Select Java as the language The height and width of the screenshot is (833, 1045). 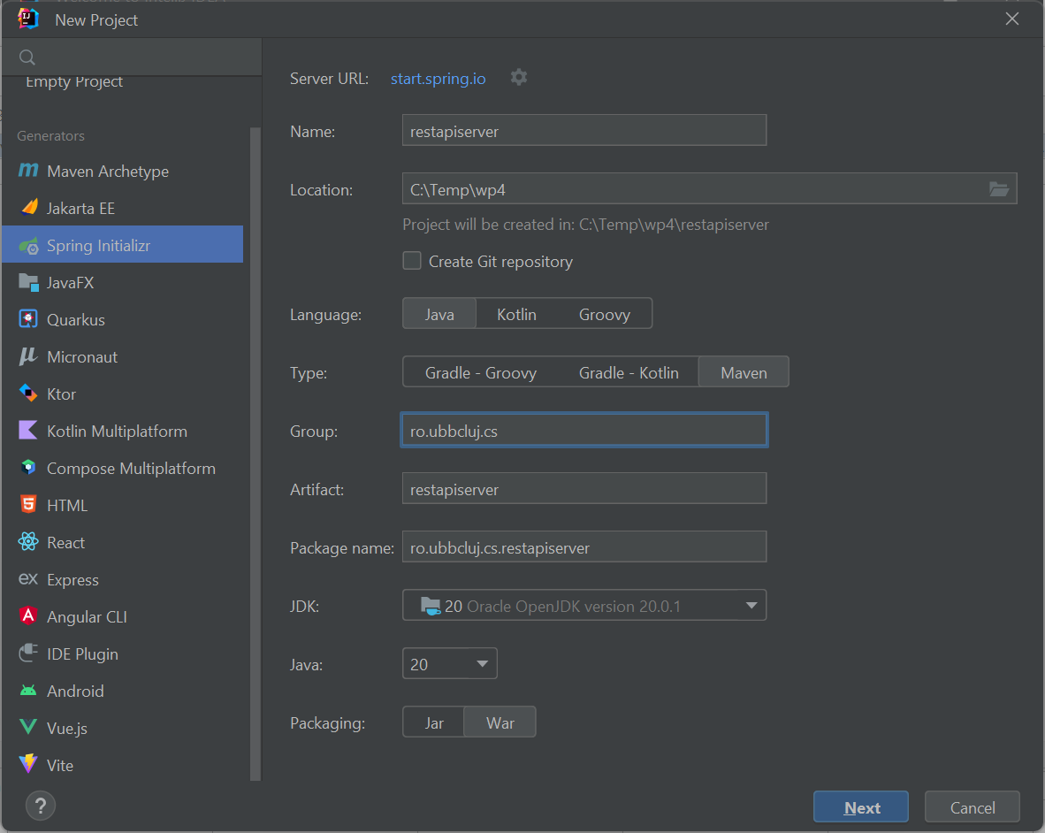pyautogui.click(x=439, y=314)
